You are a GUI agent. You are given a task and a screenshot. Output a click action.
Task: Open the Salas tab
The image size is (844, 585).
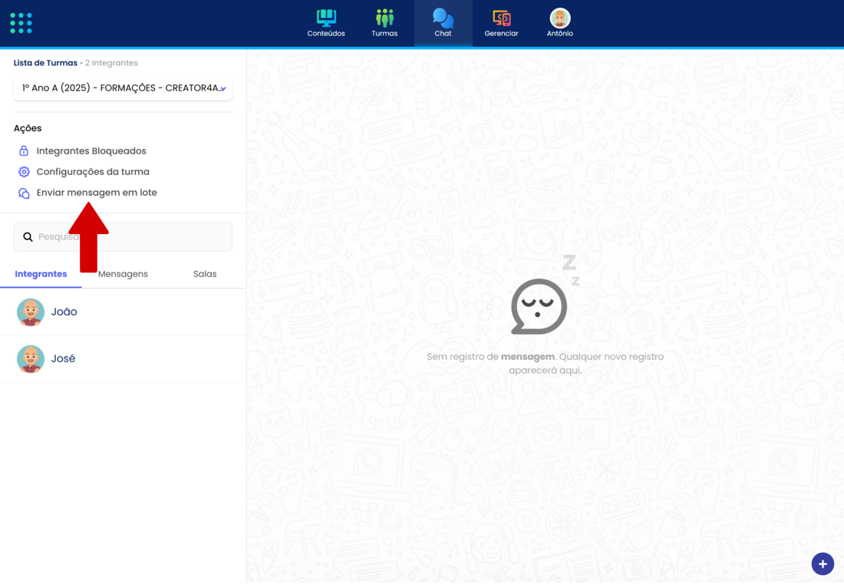click(x=205, y=274)
